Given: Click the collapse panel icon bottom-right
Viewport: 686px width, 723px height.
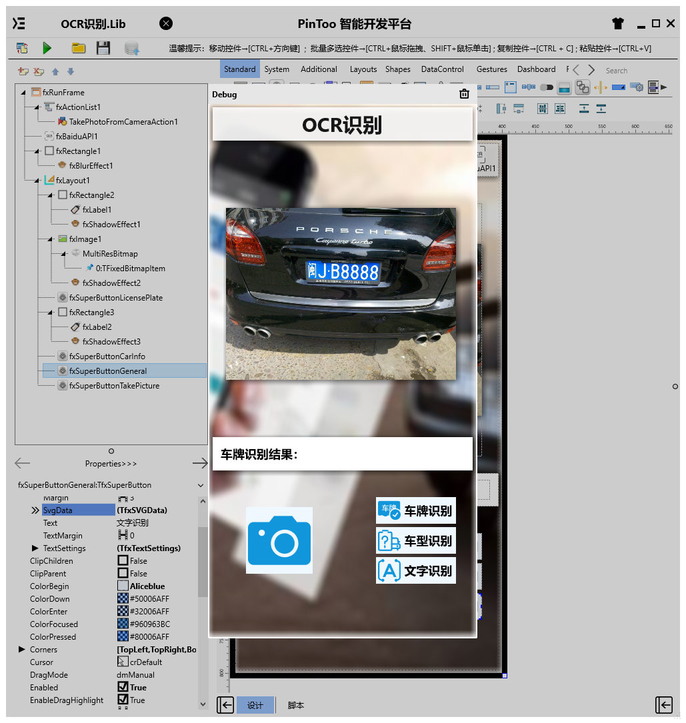Looking at the screenshot, I should [664, 704].
